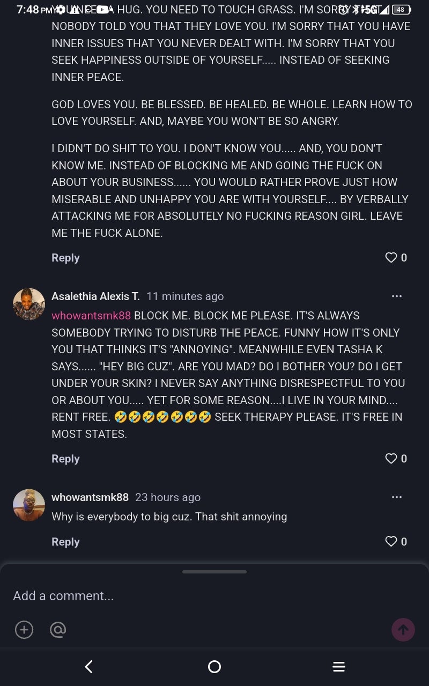Open recent apps with the three-line button
The image size is (429, 686).
coord(339,667)
